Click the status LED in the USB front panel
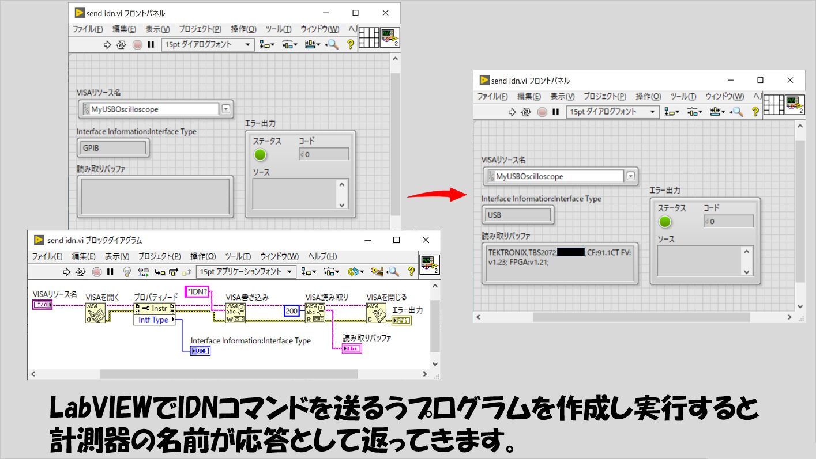This screenshot has height=459, width=816. (665, 222)
